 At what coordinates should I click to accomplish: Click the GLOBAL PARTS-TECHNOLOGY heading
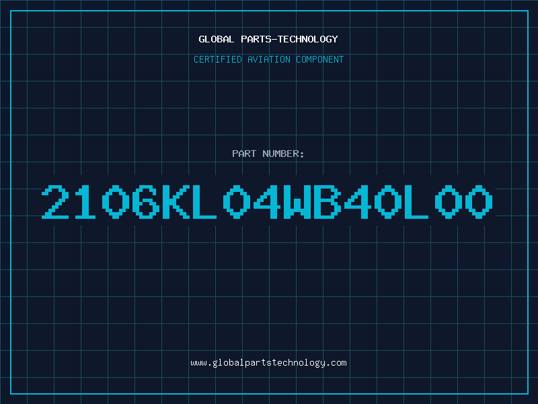click(x=268, y=39)
